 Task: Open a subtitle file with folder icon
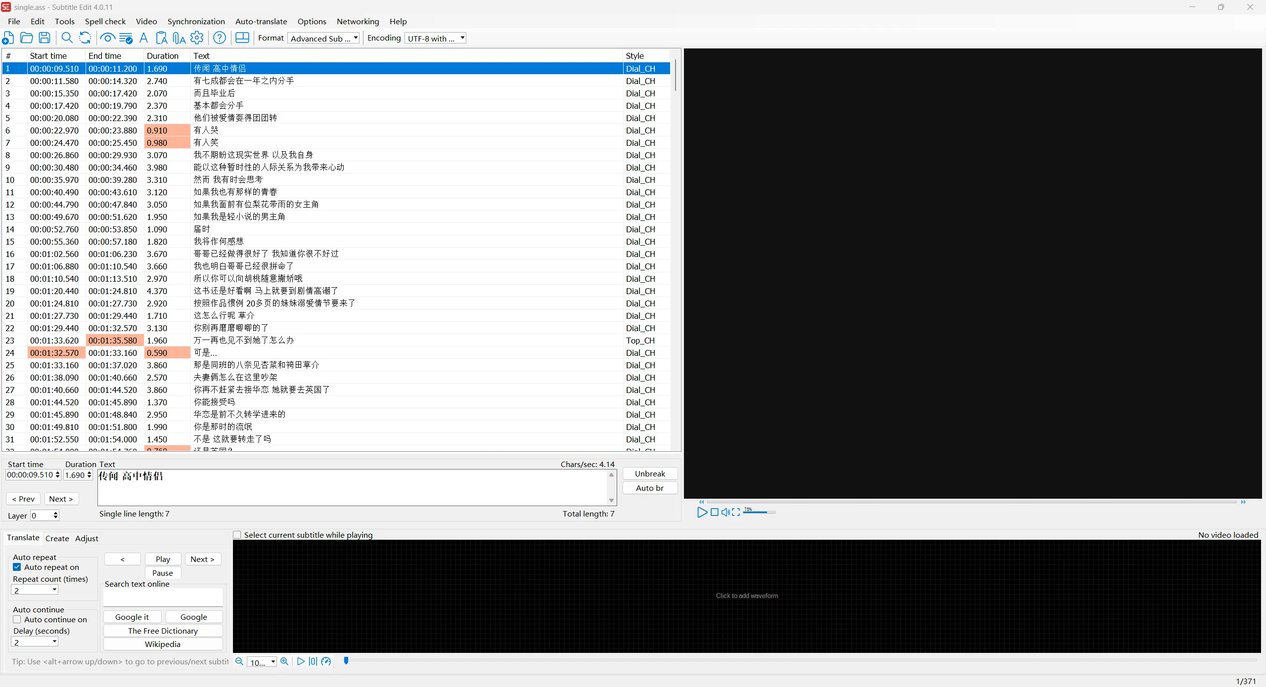tap(27, 38)
